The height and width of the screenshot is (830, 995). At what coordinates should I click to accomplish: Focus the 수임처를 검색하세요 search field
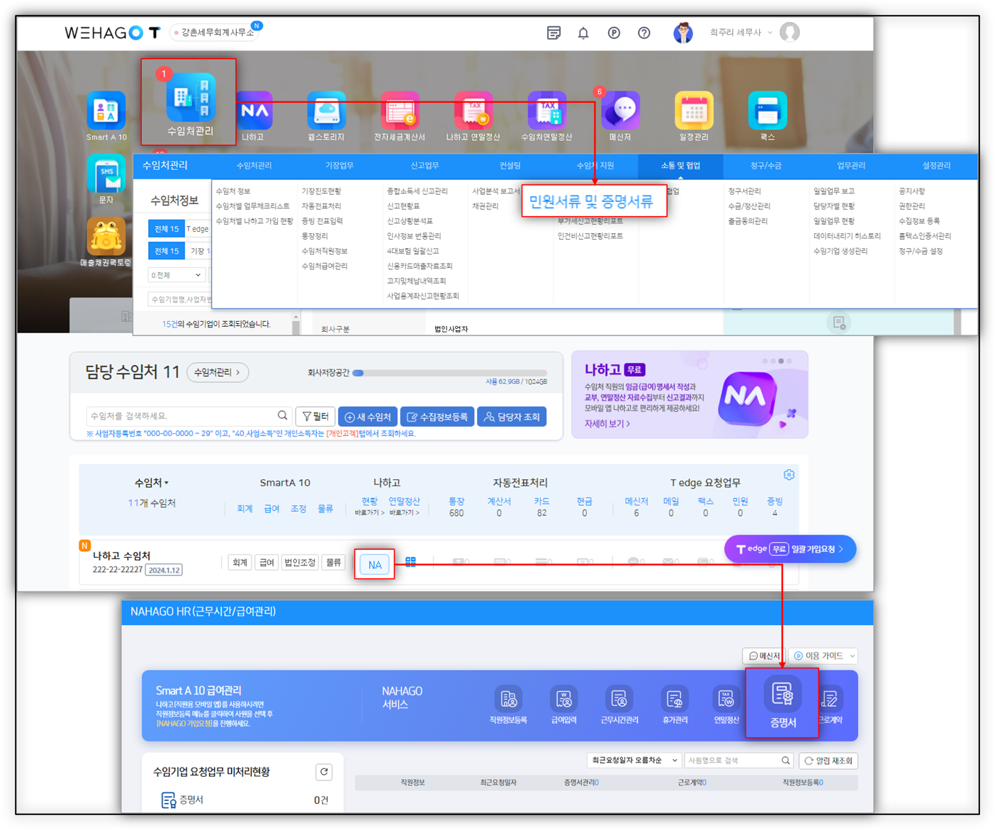189,416
